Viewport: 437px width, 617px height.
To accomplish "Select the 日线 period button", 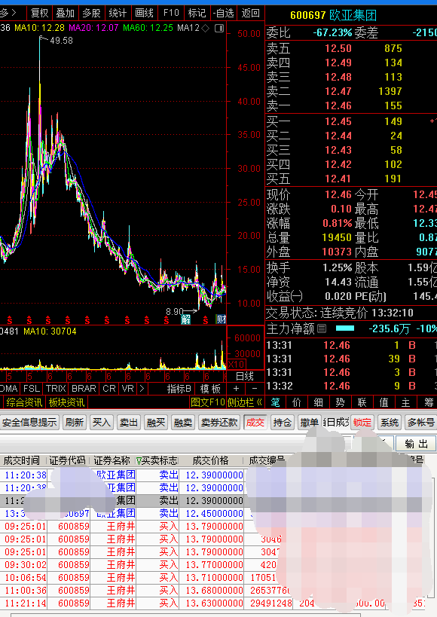I will pyautogui.click(x=245, y=377).
